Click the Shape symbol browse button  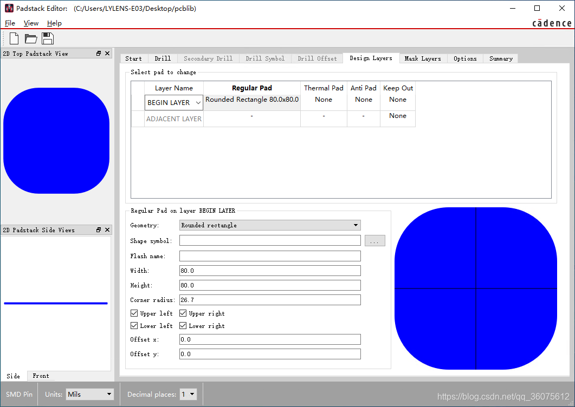[374, 241]
